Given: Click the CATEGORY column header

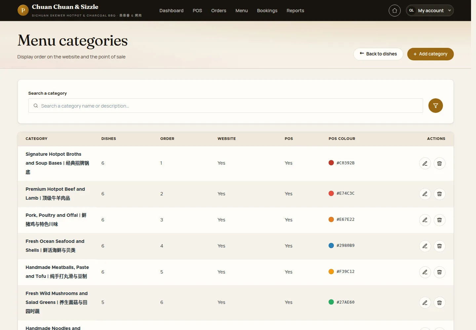Looking at the screenshot, I should pyautogui.click(x=36, y=139).
